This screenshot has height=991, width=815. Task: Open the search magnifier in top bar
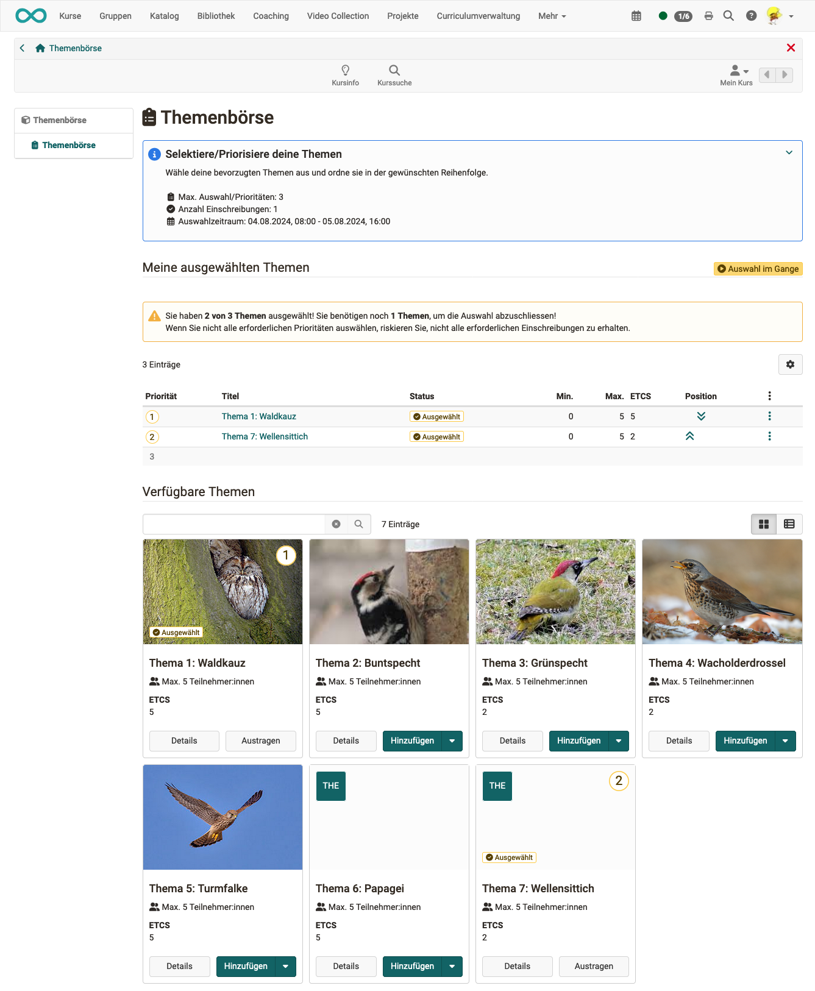pos(728,16)
